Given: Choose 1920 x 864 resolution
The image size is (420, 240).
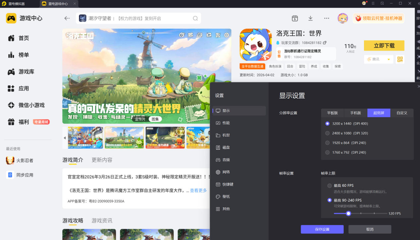Looking at the screenshot, I should tap(345, 143).
